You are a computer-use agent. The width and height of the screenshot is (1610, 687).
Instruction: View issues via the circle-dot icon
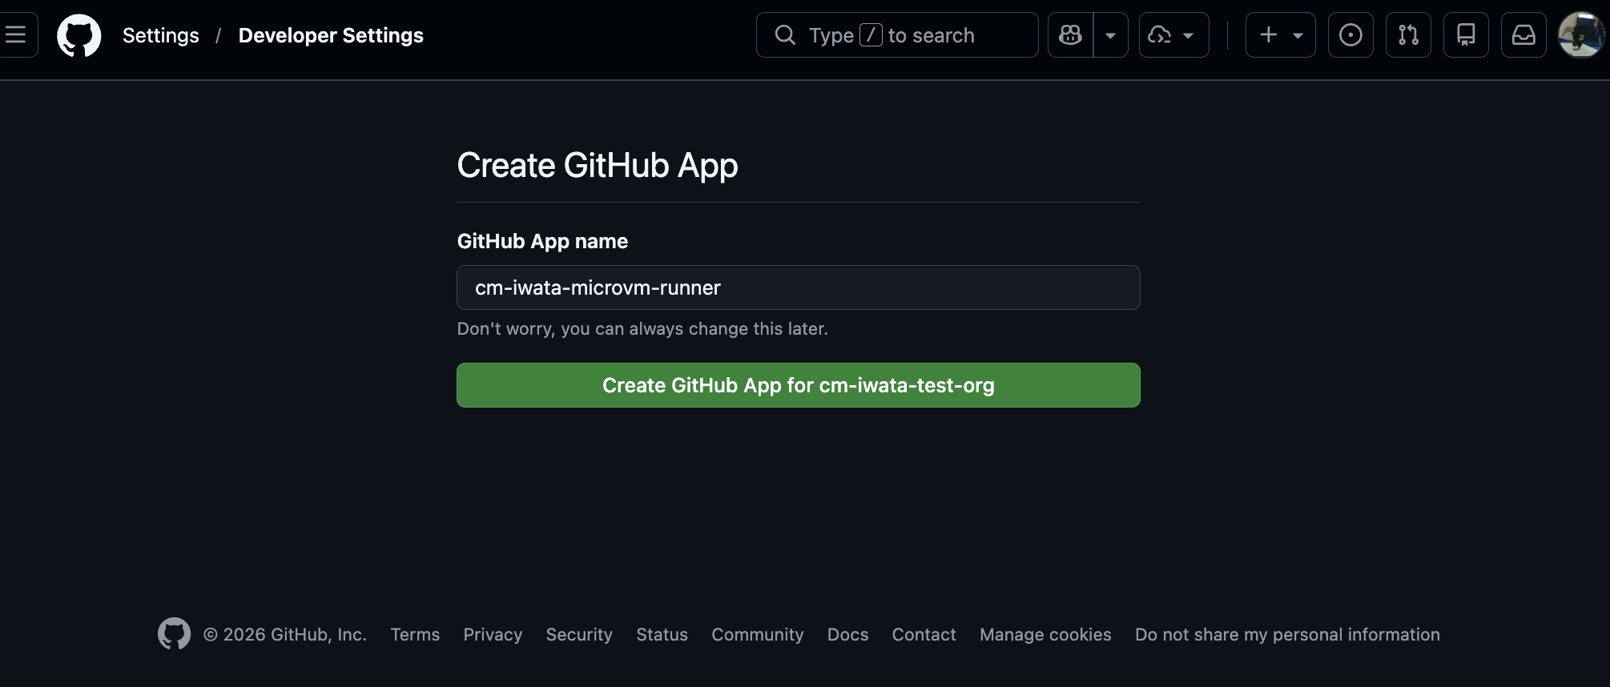1350,35
